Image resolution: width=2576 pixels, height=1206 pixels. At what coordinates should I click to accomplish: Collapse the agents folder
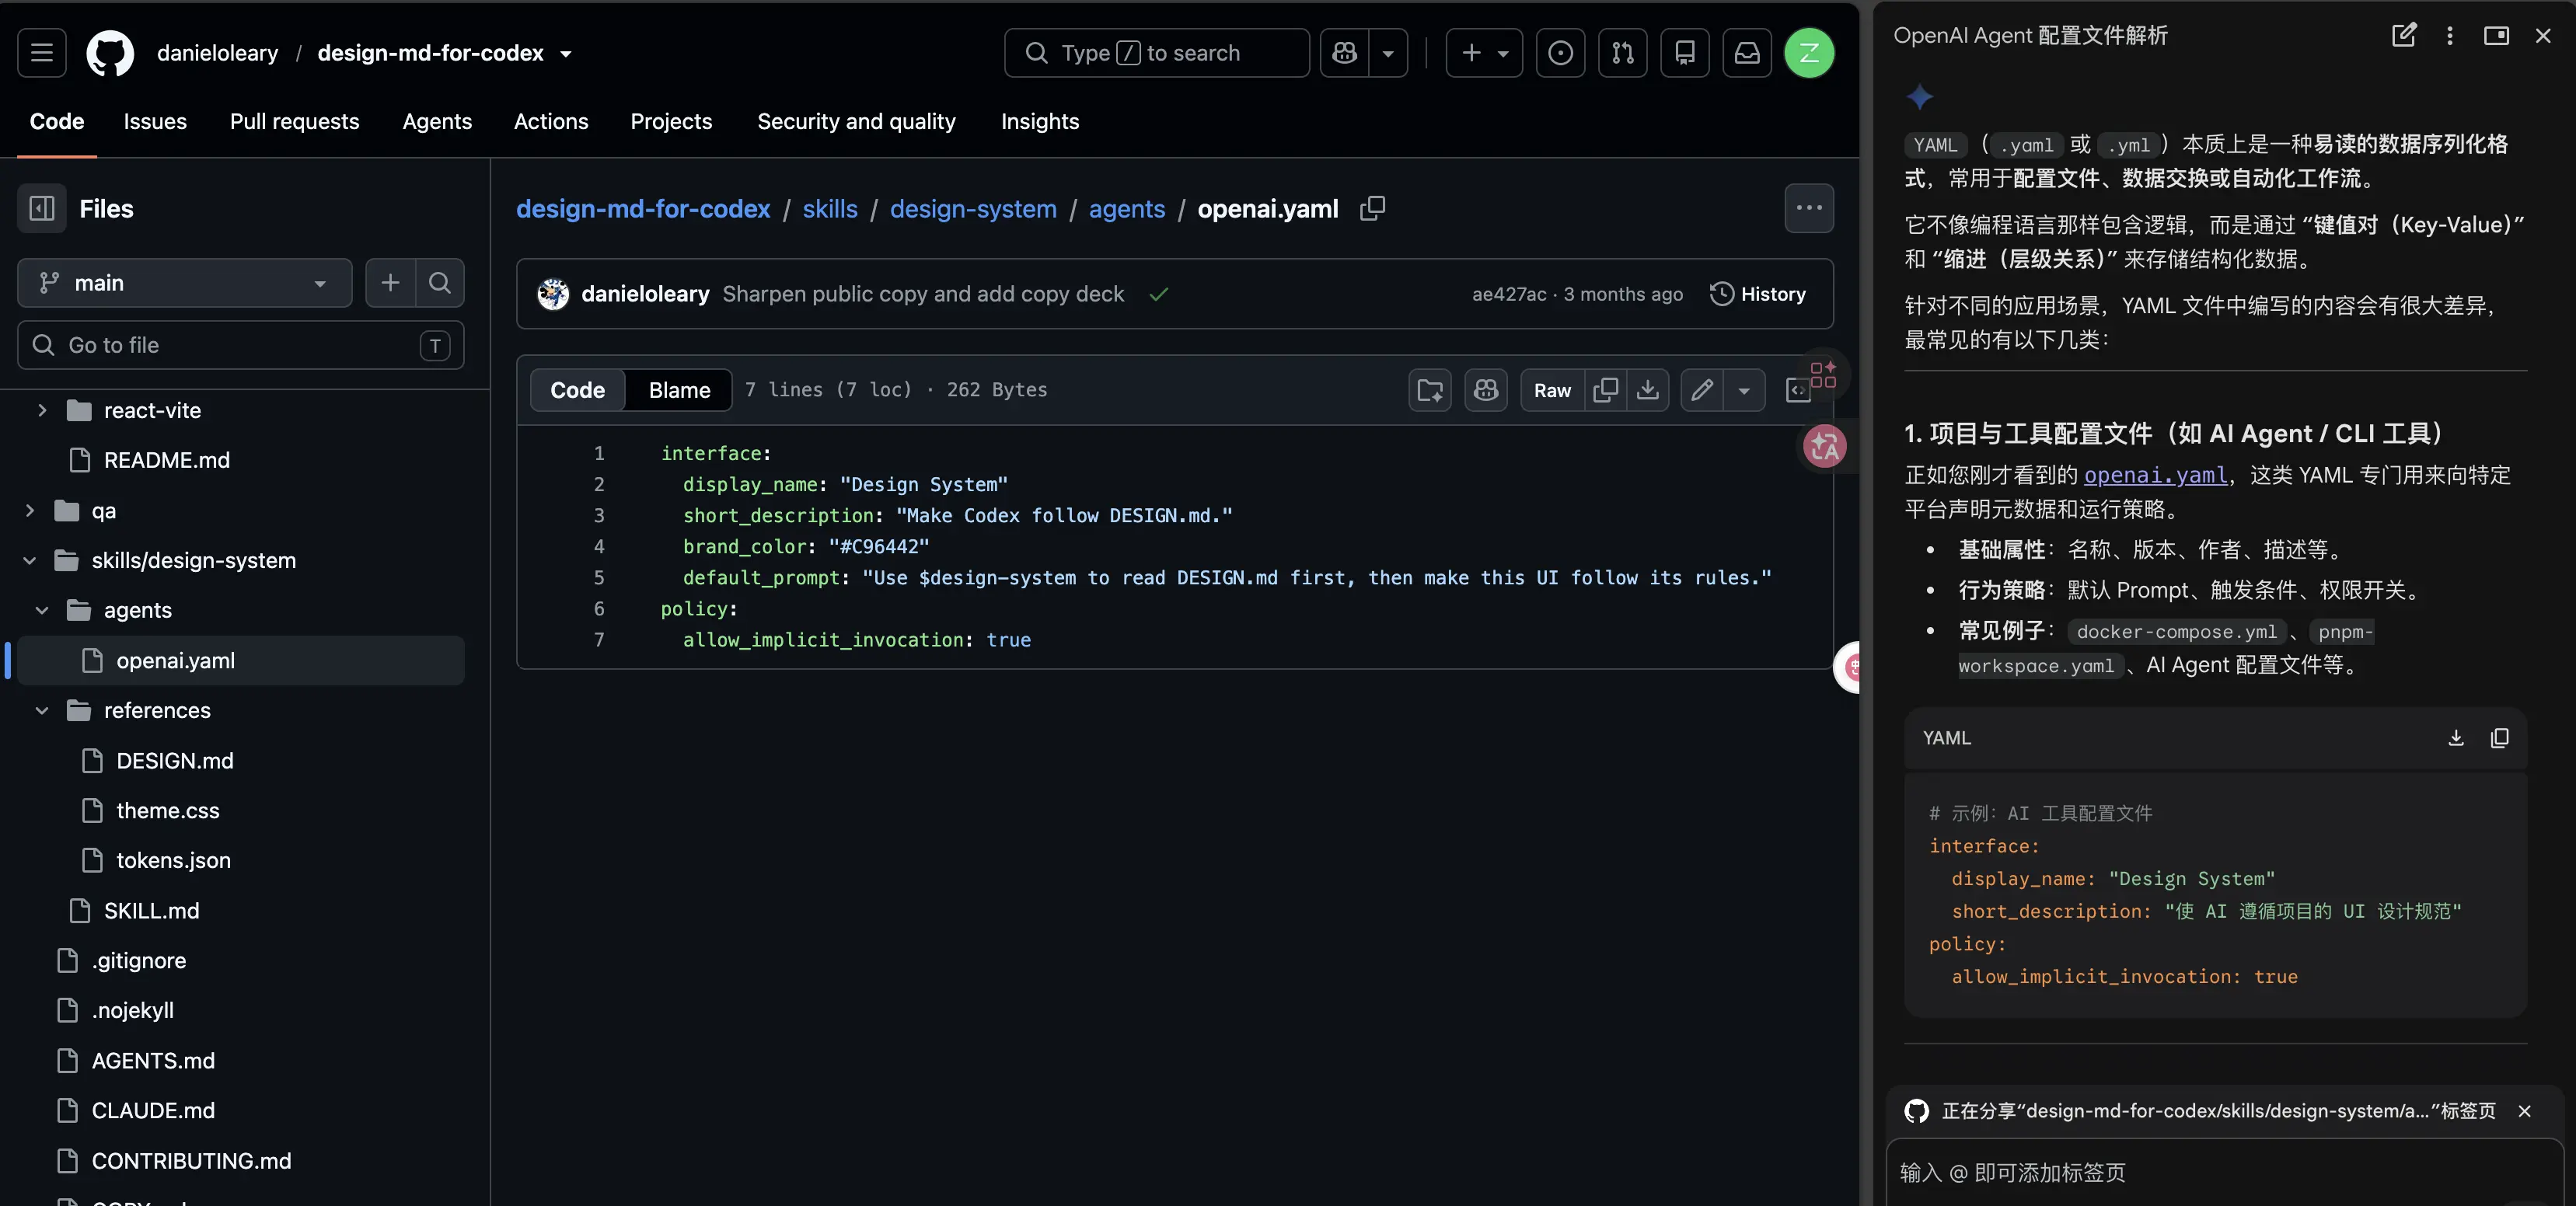click(x=42, y=610)
